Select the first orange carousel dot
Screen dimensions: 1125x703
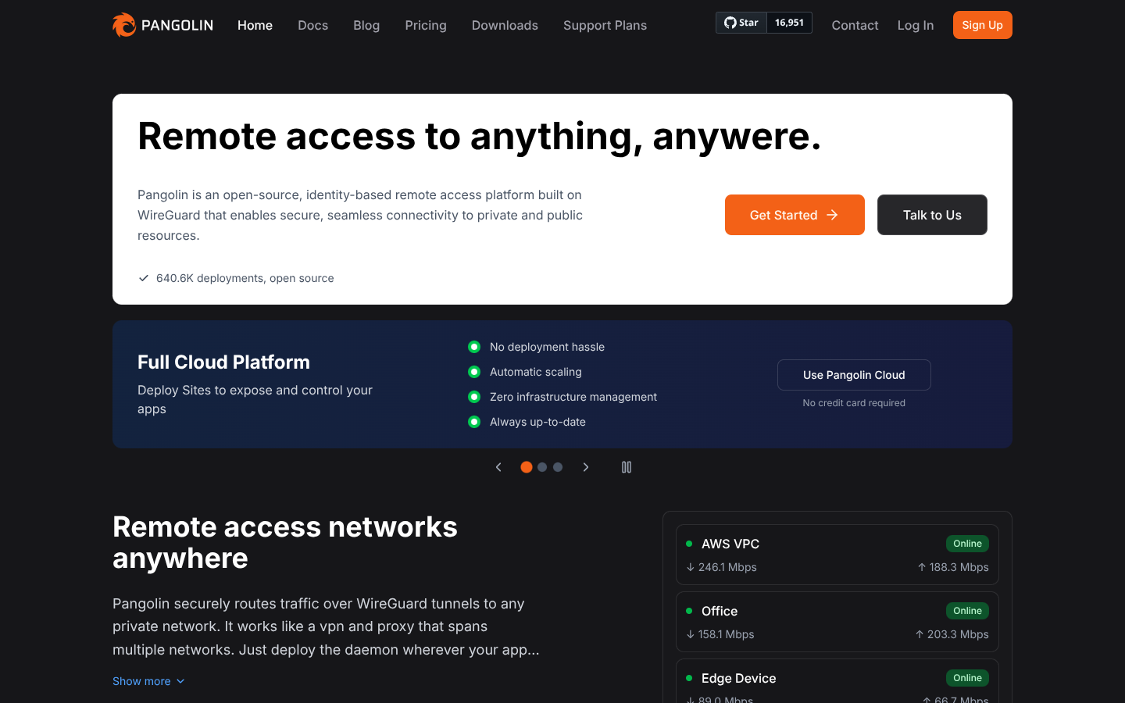[527, 467]
